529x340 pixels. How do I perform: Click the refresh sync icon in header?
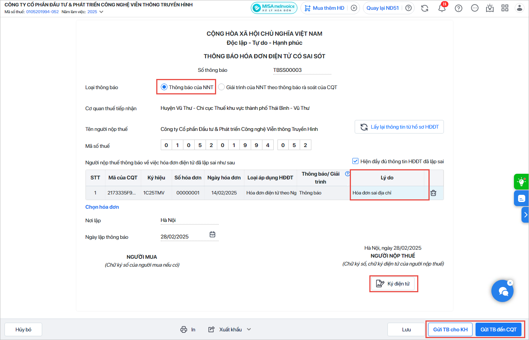[x=425, y=8]
